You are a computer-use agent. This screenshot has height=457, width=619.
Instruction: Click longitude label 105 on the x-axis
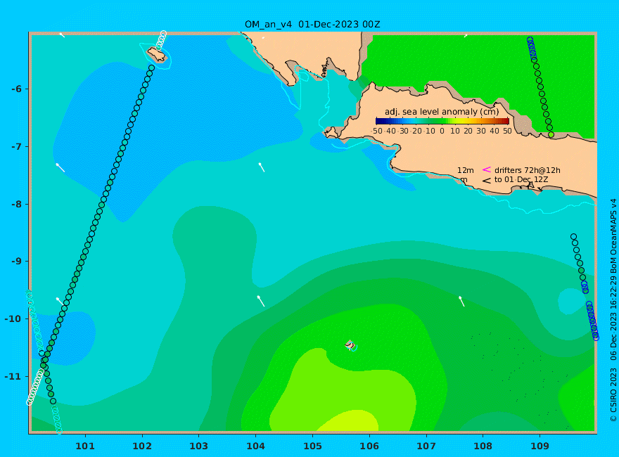(x=312, y=446)
